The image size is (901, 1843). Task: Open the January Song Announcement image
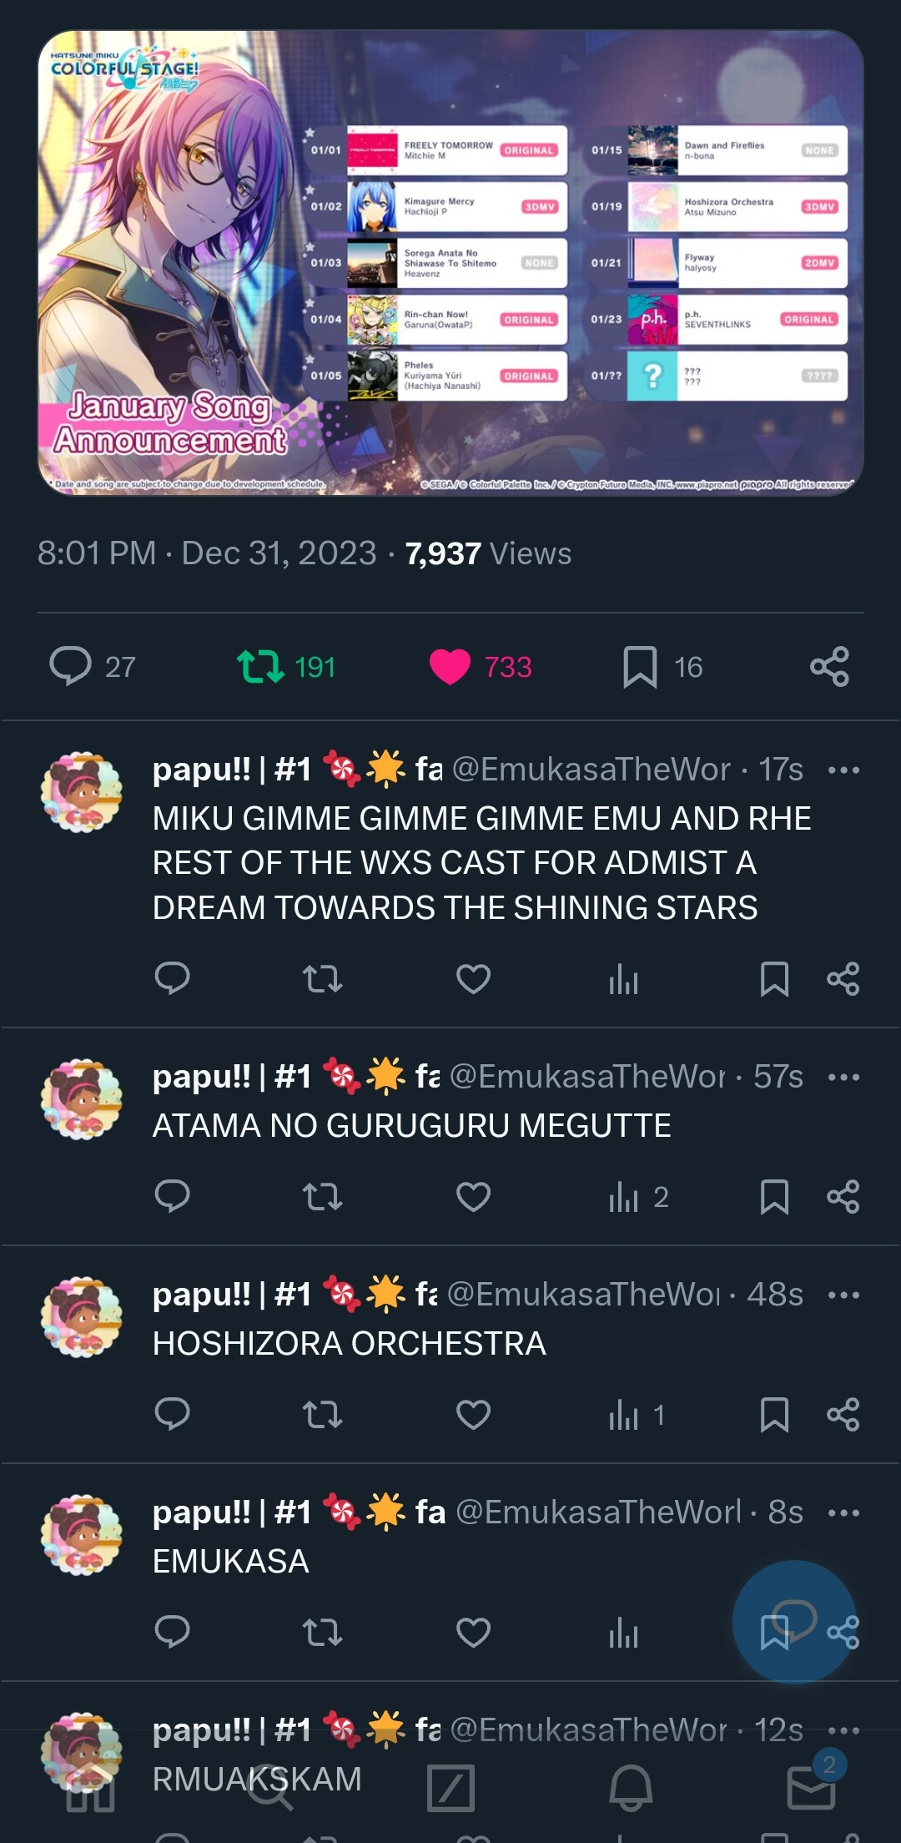point(450,263)
